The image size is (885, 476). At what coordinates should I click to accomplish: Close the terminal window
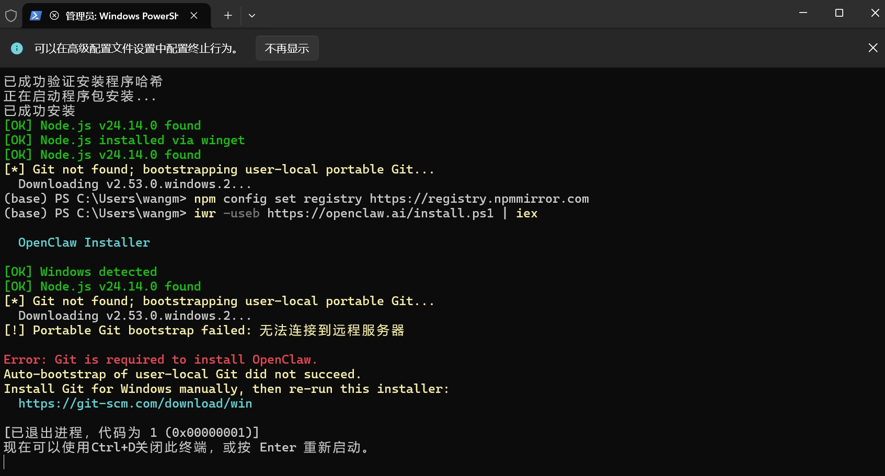click(x=875, y=13)
